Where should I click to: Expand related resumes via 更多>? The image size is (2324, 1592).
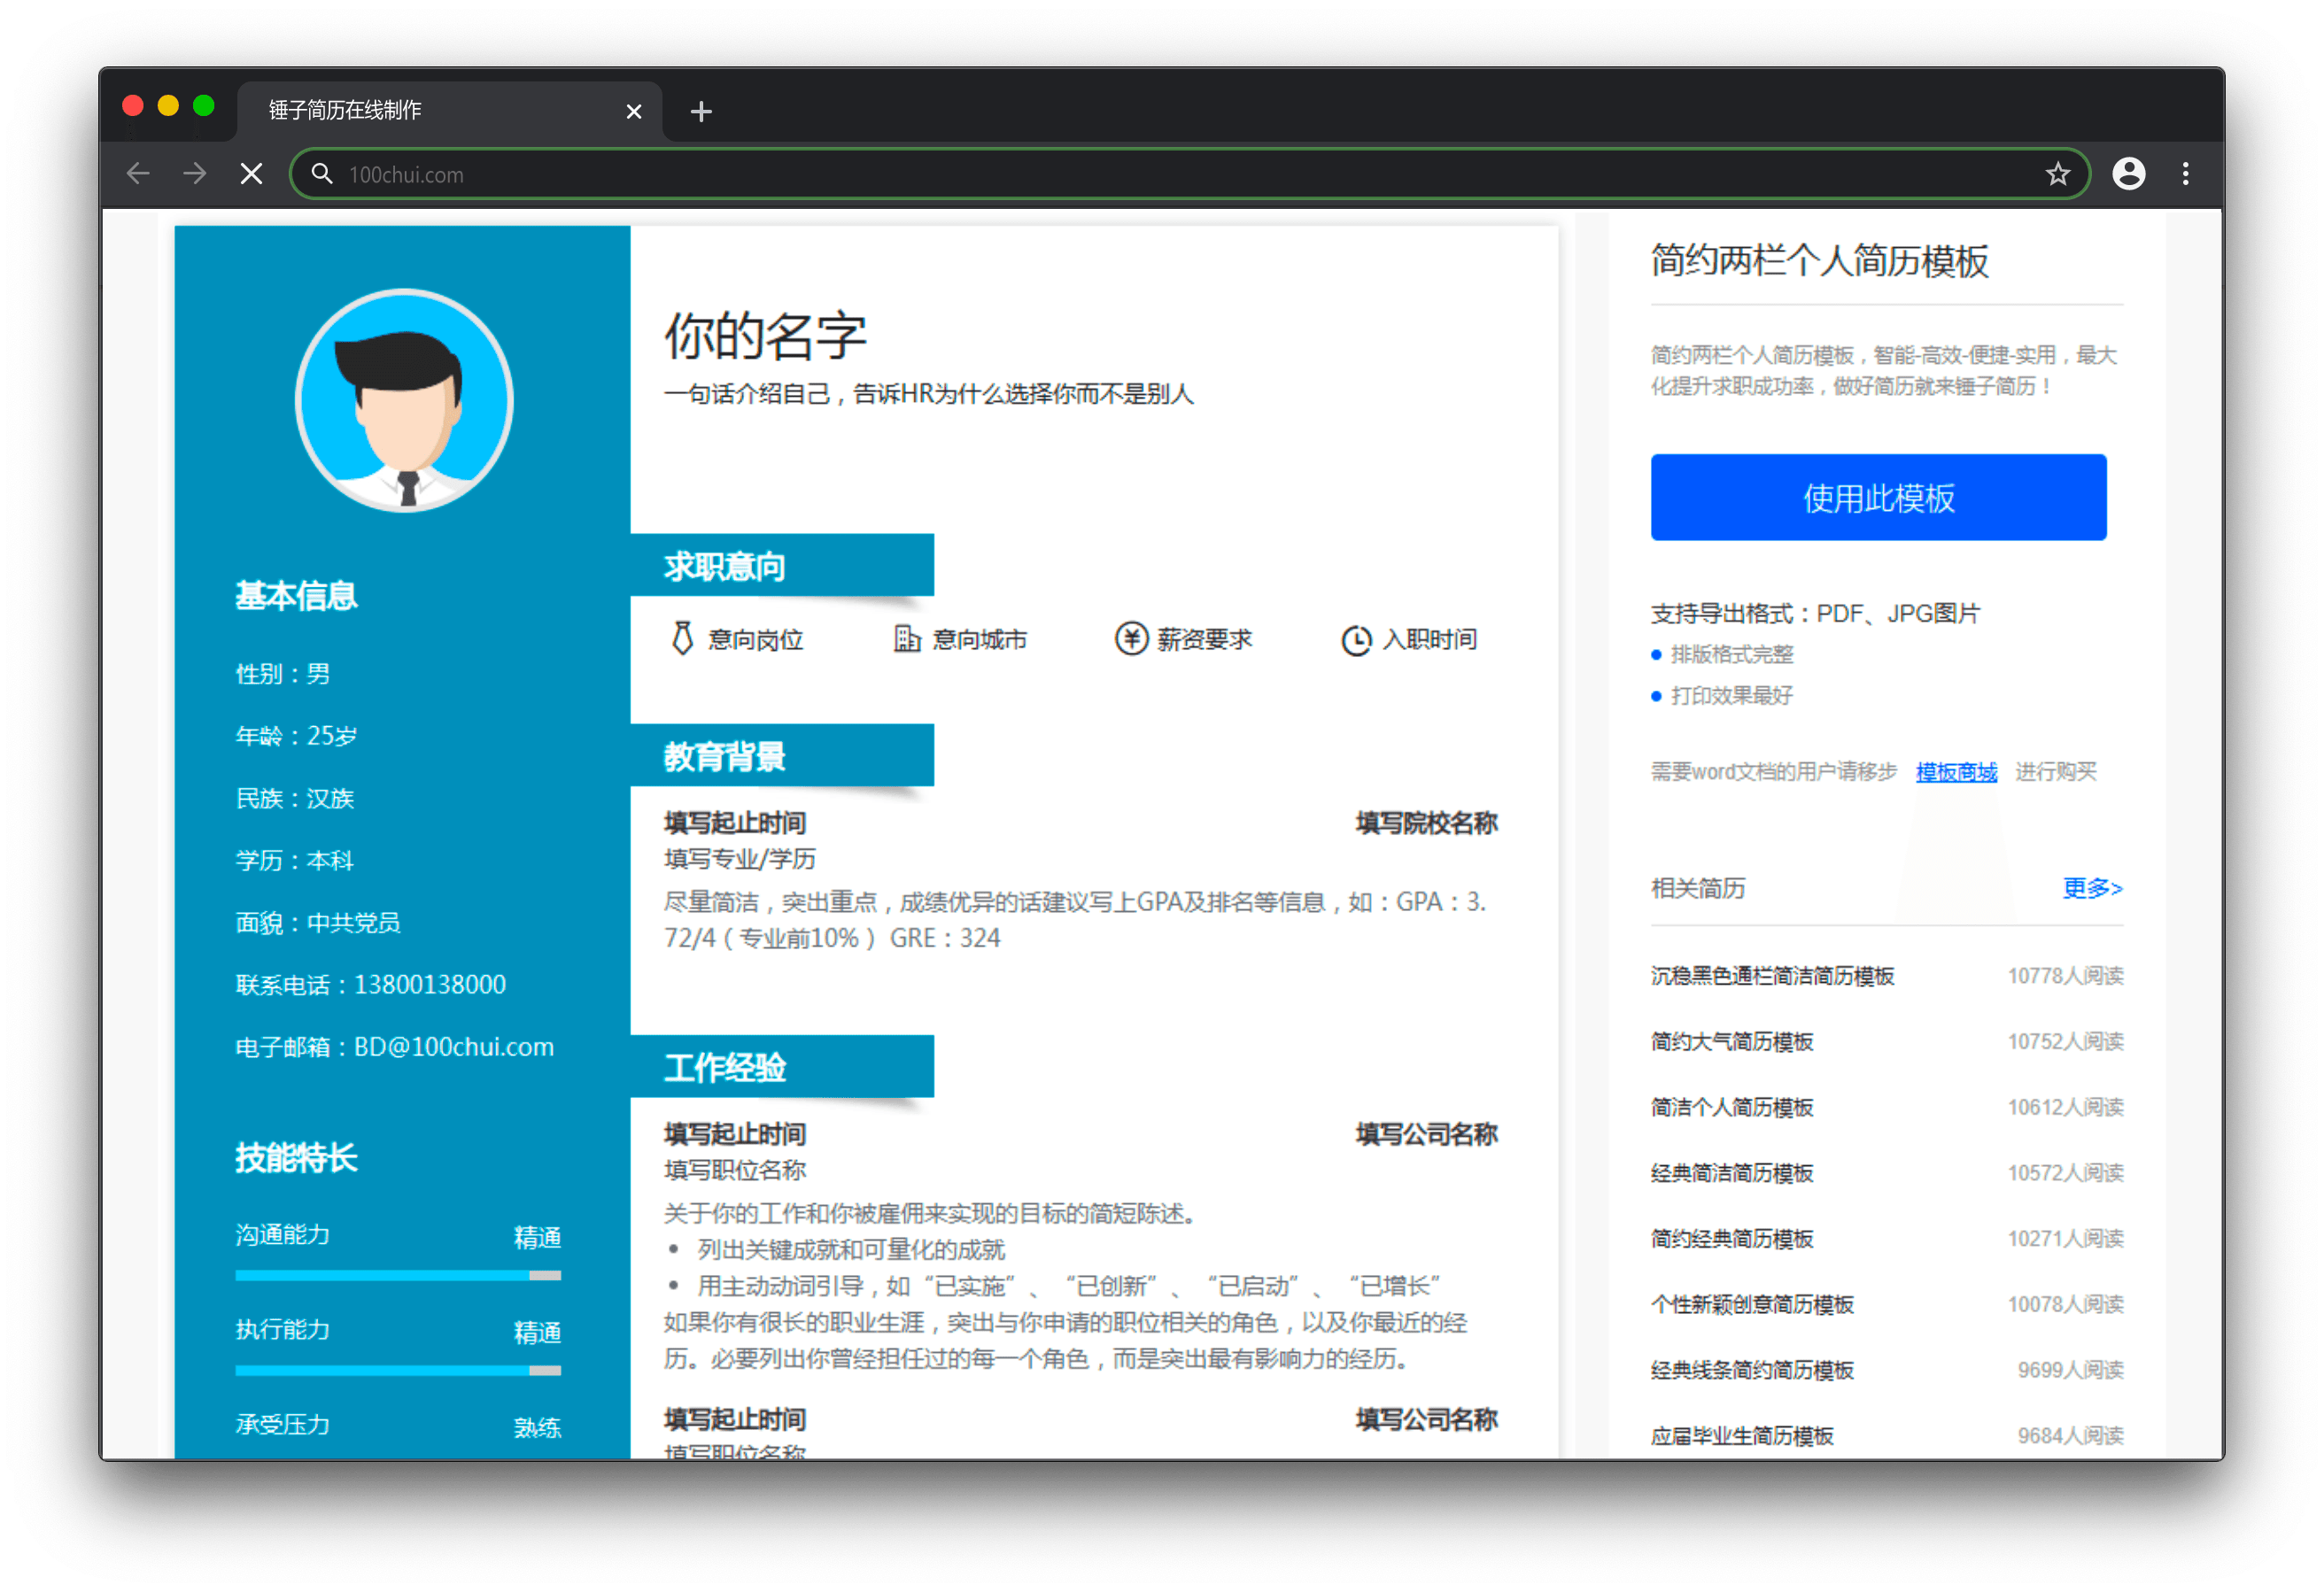tap(2091, 888)
